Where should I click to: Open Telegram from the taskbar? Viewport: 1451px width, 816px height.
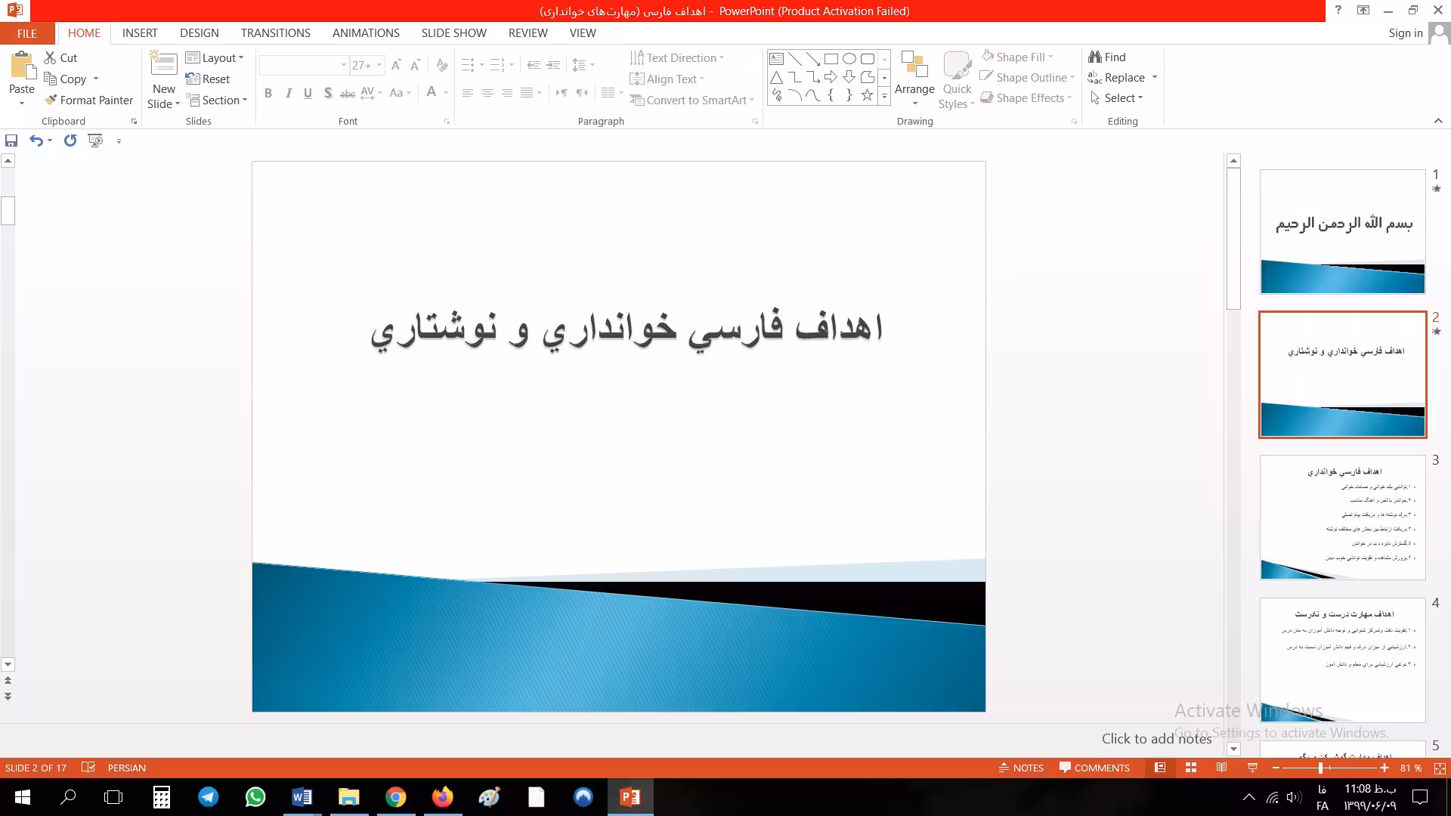tap(209, 797)
